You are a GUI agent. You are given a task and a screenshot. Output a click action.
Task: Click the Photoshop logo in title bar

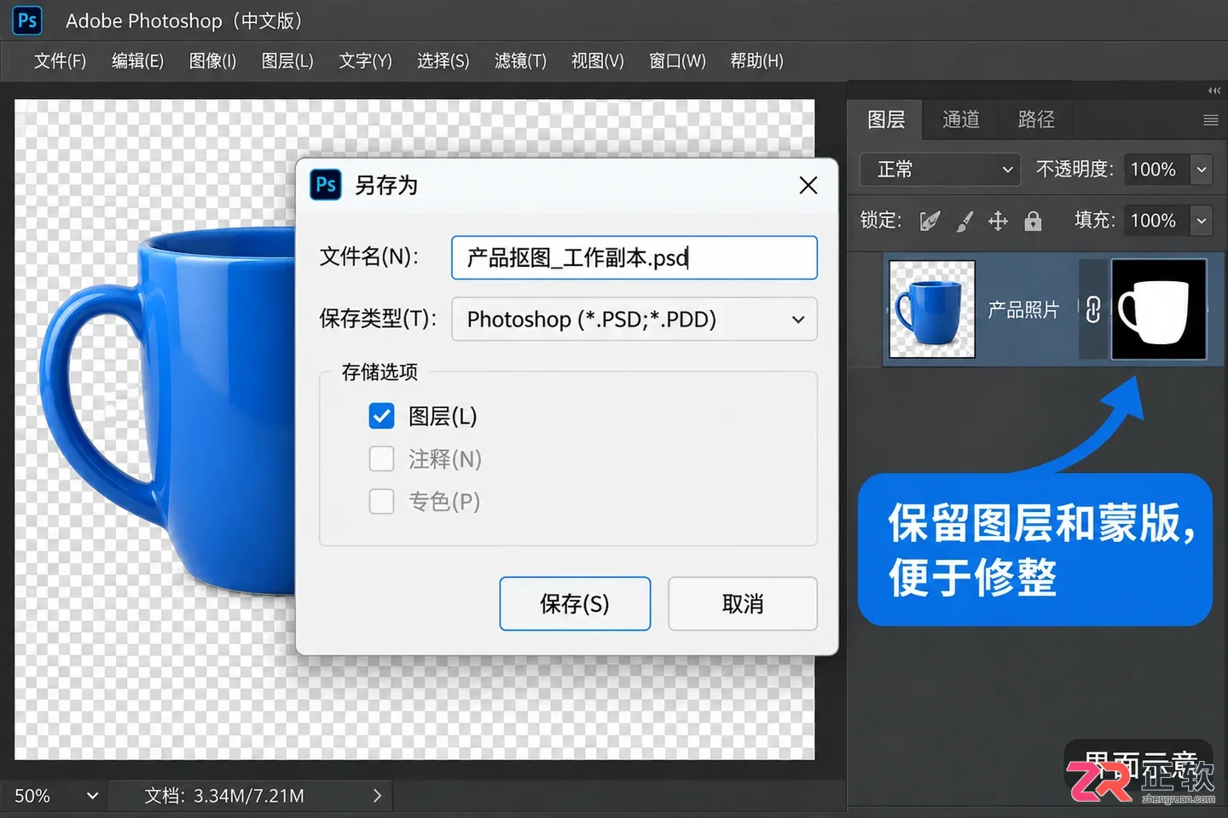click(27, 20)
